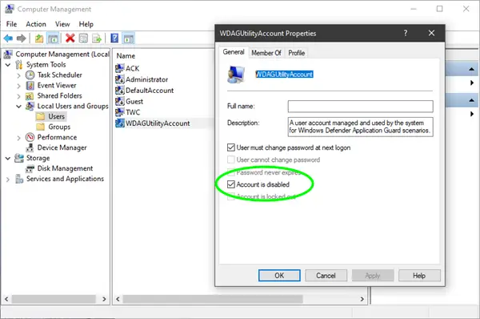Viewport: 480px width, 319px height.
Task: Switch to the Profile tab
Action: tap(296, 53)
